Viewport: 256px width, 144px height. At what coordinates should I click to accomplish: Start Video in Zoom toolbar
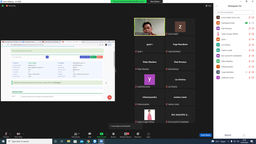click(x=18, y=135)
